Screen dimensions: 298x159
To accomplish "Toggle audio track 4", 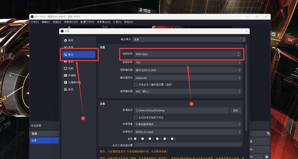I will tap(157, 139).
